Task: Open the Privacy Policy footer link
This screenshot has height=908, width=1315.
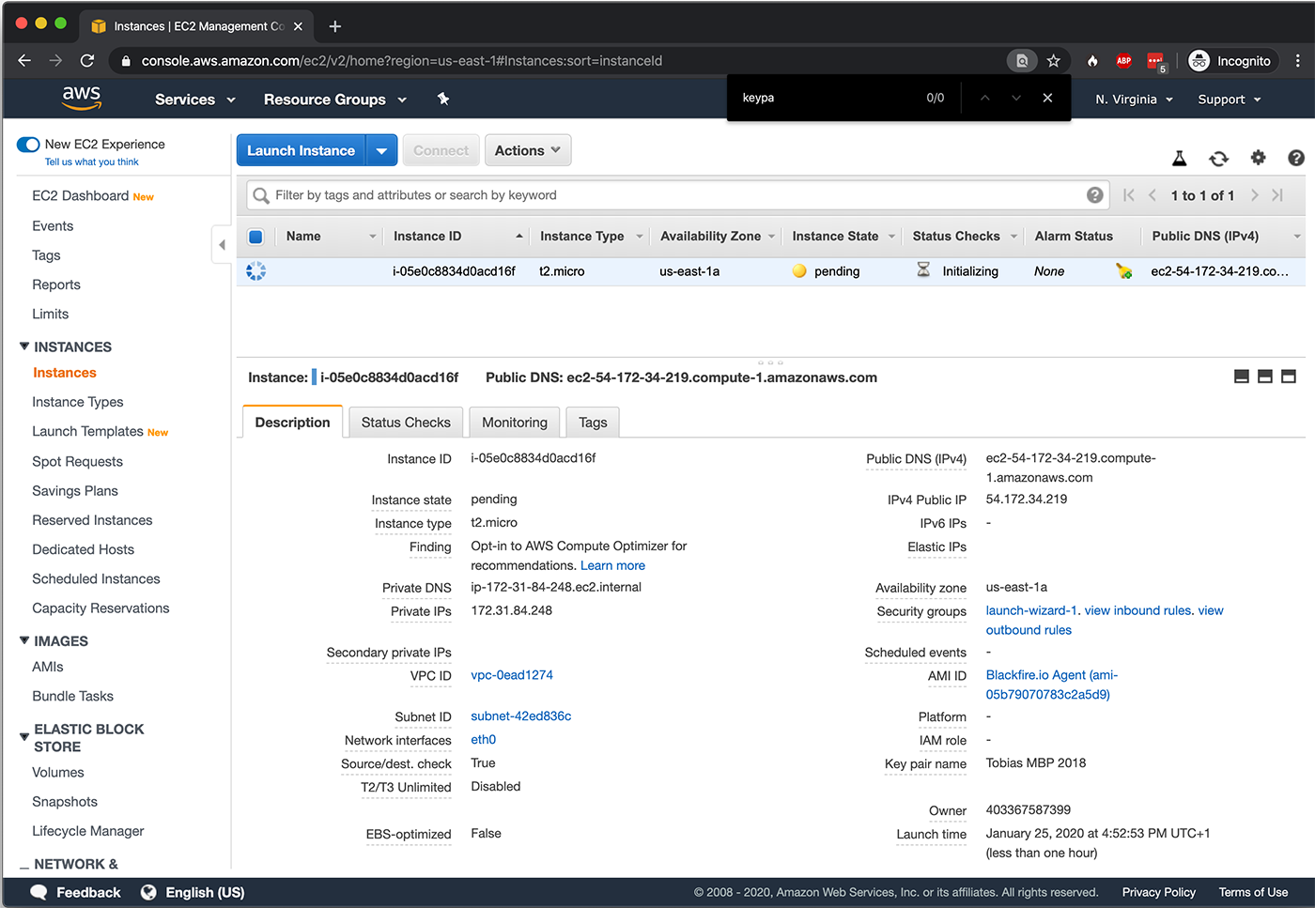Action: [x=1158, y=892]
